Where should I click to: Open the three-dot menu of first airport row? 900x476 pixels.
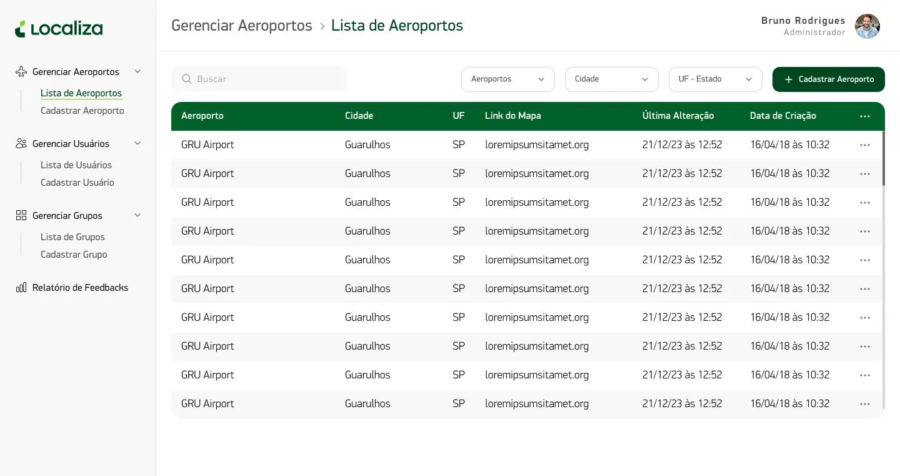pos(865,145)
